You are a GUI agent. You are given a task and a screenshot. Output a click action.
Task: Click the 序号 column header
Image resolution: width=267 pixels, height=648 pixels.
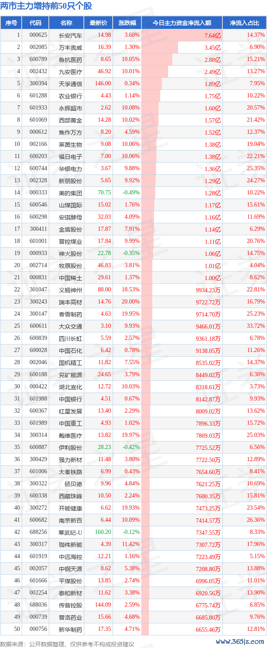(11, 23)
